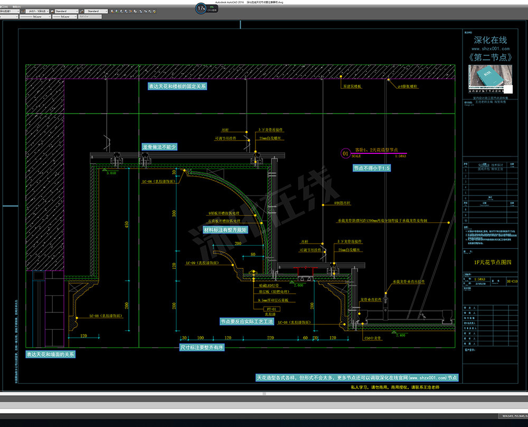Click the layer tool icon with orange base
The width and height of the screenshot is (528, 427).
point(112,11)
